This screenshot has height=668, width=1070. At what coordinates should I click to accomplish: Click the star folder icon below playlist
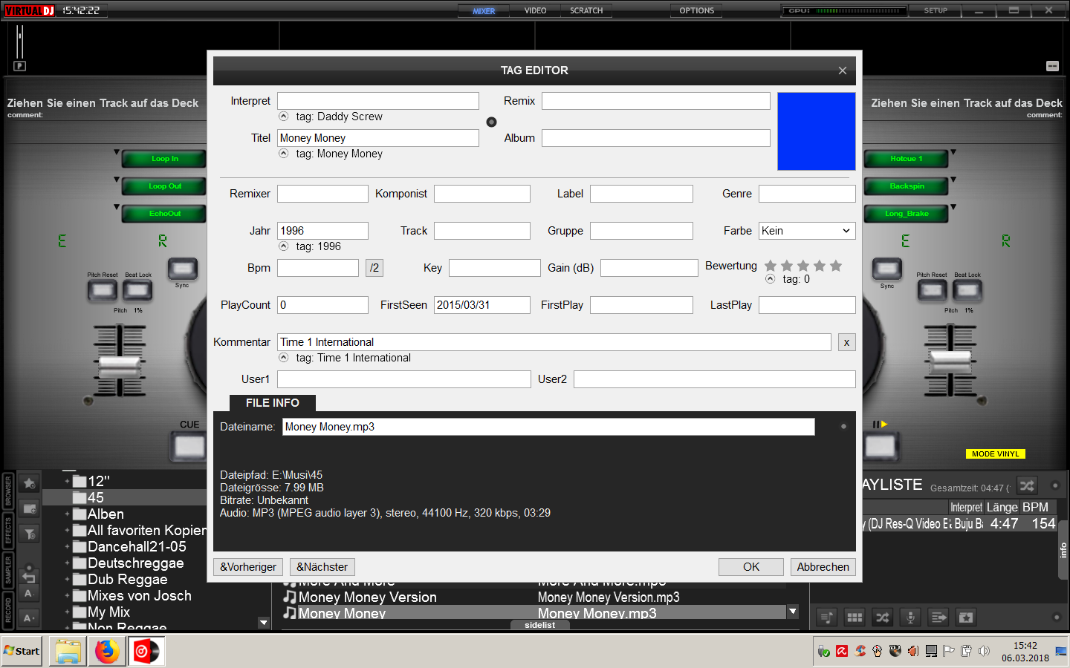point(966,618)
